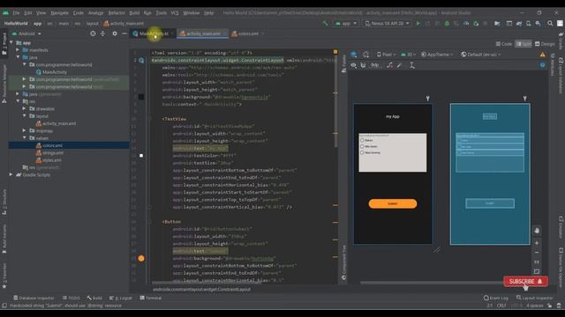
Task: Zoom out with the minus design control
Action: (537, 253)
